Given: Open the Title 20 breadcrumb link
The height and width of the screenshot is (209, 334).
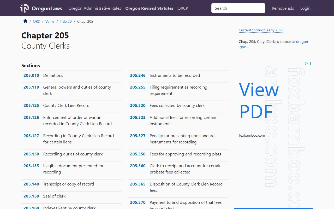Looking at the screenshot, I should click(x=66, y=21).
